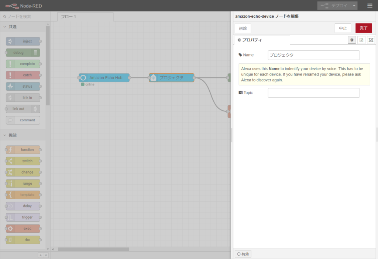Open the node appearance icon
Image resolution: width=378 pixels, height=259 pixels.
pyautogui.click(x=371, y=40)
